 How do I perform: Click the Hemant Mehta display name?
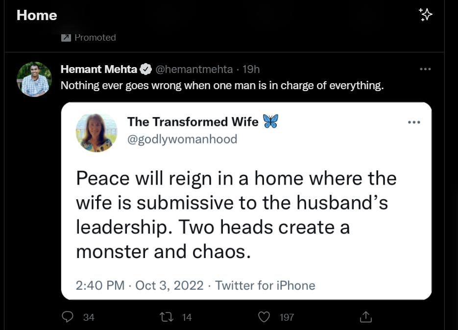98,70
